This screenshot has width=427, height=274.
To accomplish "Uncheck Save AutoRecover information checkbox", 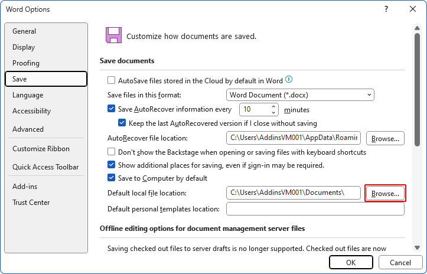I will (111, 109).
